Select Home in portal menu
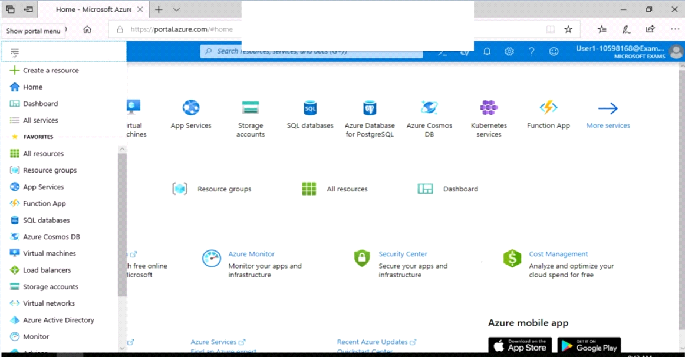 33,87
